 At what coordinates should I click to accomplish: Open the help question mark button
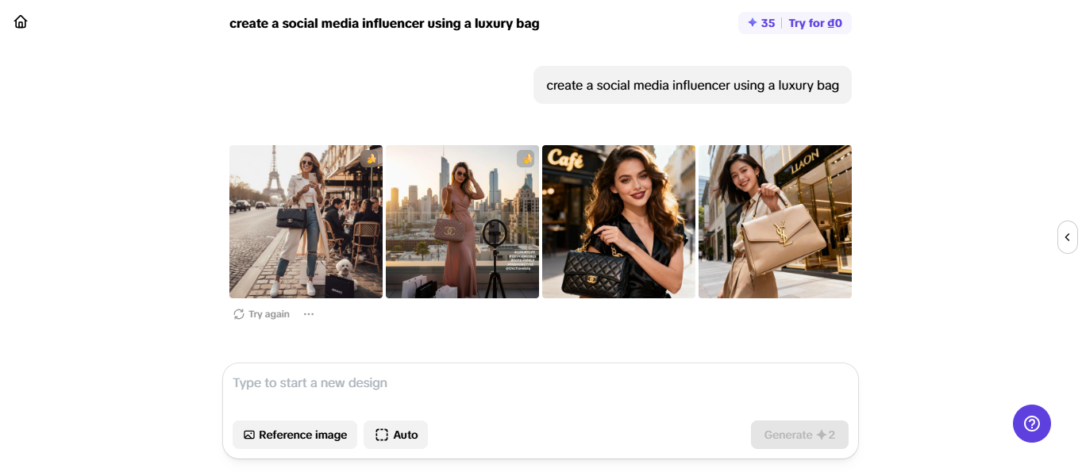point(1031,424)
